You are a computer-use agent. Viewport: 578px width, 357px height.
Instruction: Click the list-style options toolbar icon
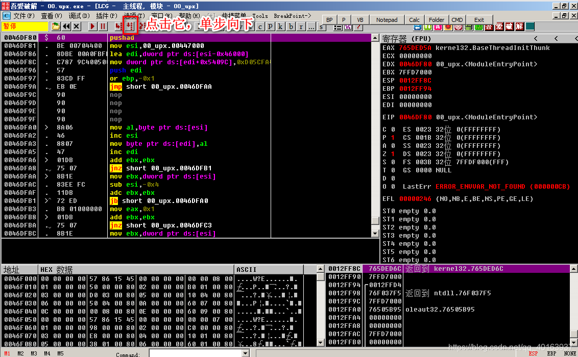(338, 27)
